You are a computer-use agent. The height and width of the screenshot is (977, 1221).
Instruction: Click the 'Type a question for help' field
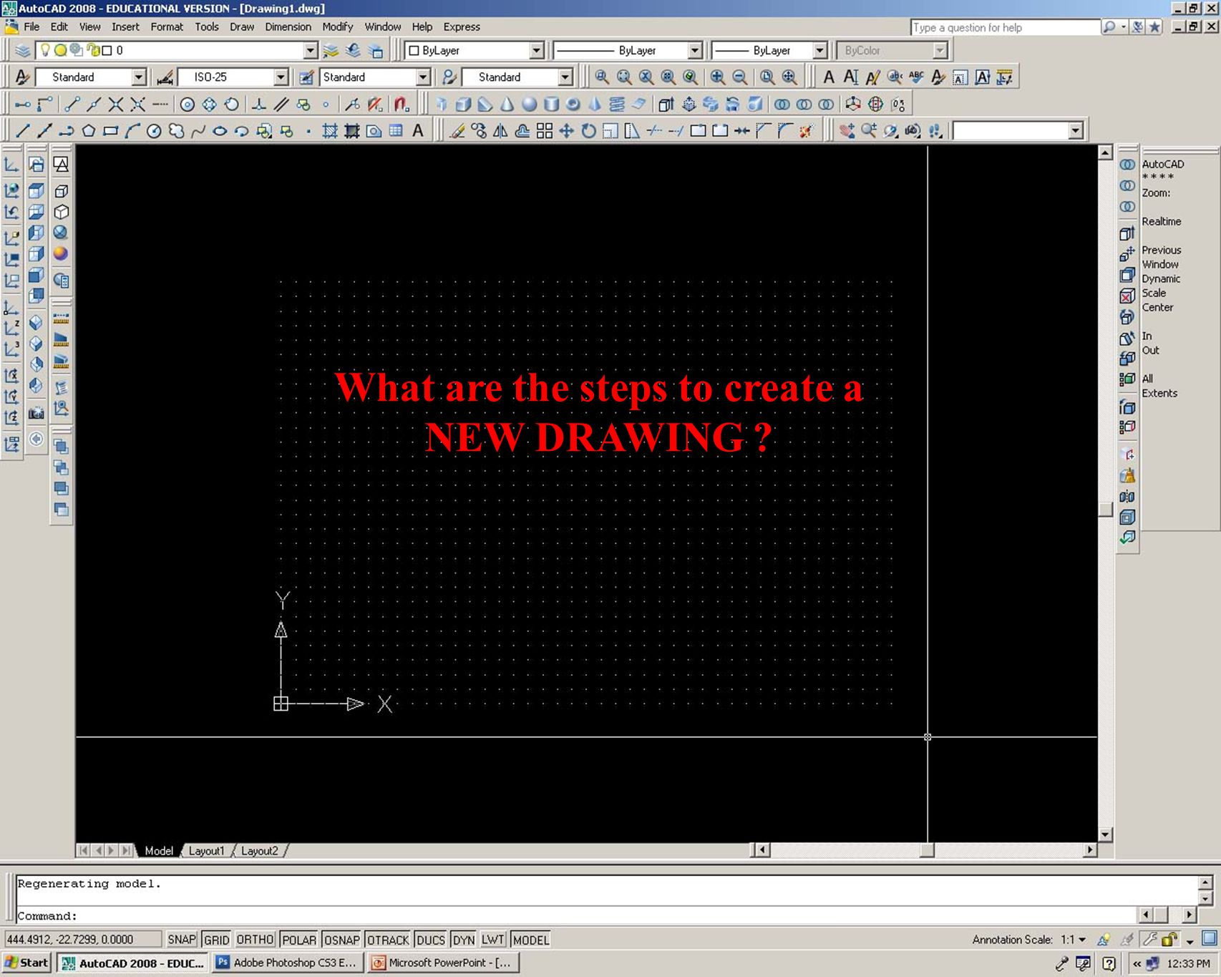point(1006,27)
